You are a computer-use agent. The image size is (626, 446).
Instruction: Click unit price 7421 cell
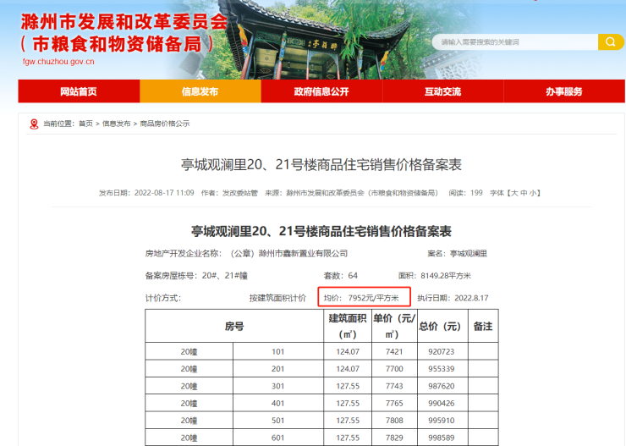(x=394, y=352)
